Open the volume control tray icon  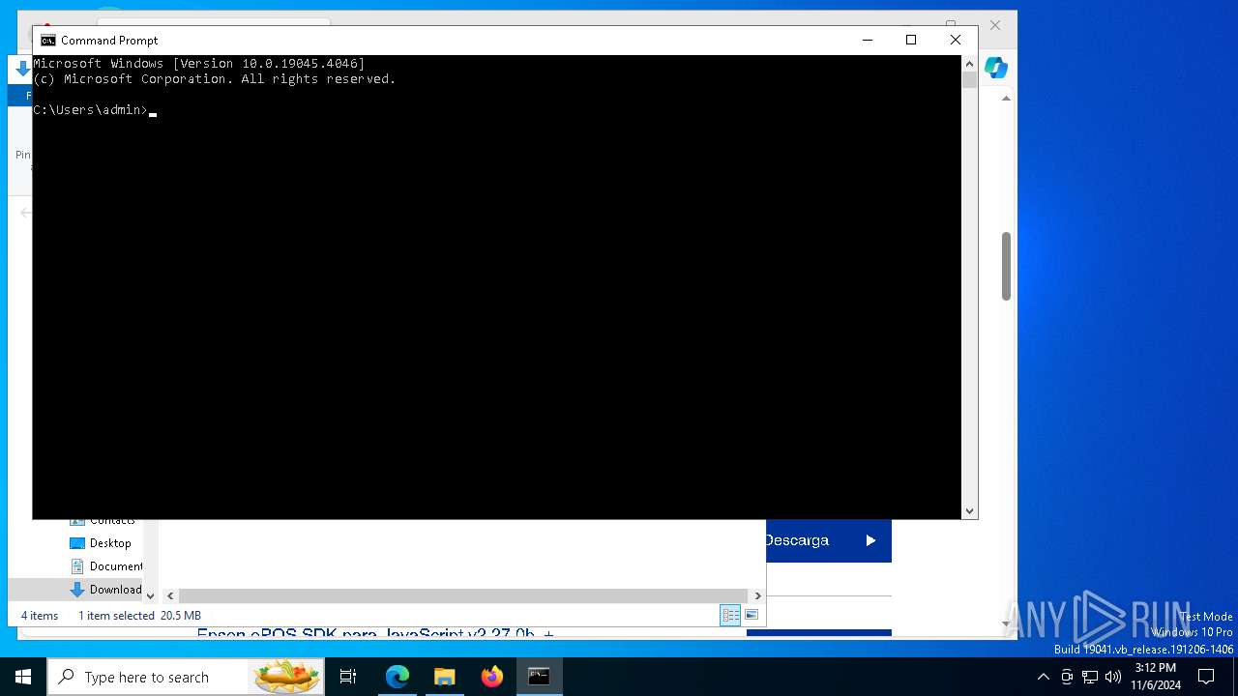tap(1113, 677)
